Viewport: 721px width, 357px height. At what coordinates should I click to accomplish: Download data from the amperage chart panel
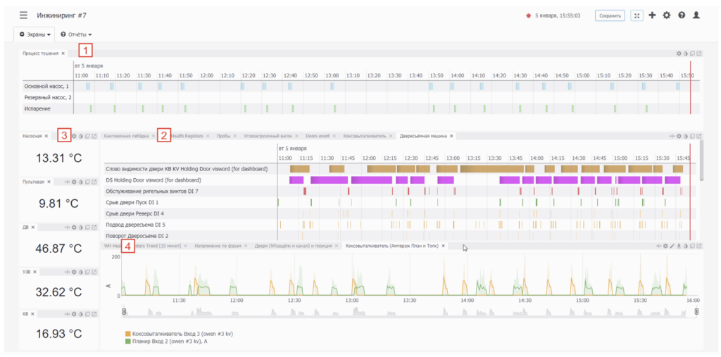679,246
